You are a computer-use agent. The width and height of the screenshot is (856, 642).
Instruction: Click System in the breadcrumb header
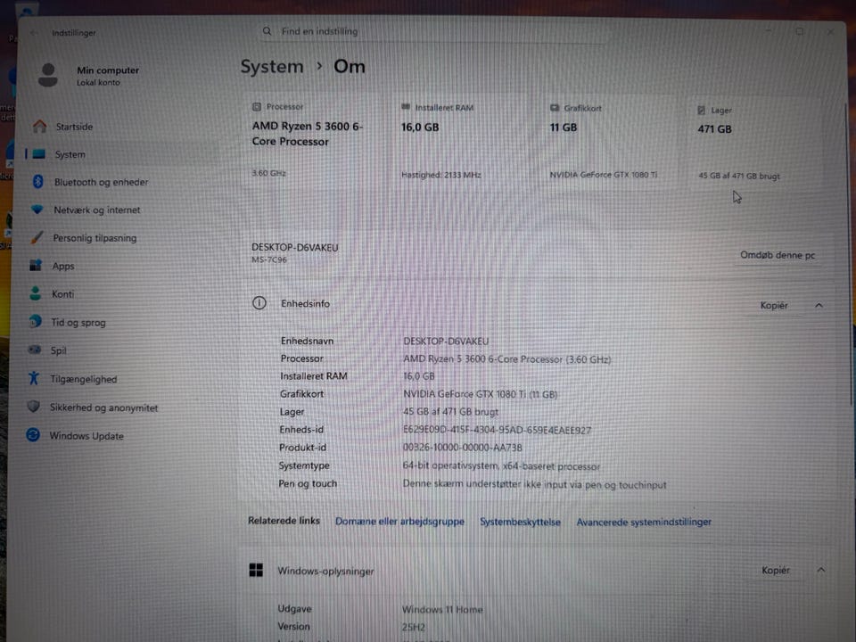pos(272,67)
